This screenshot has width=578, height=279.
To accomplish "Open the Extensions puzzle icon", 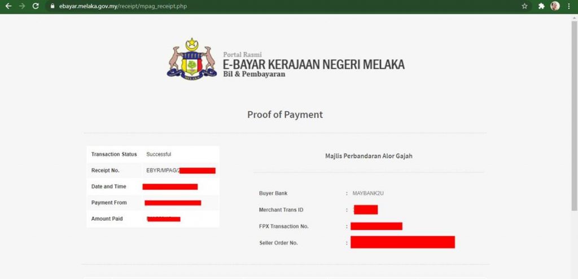I will (541, 6).
